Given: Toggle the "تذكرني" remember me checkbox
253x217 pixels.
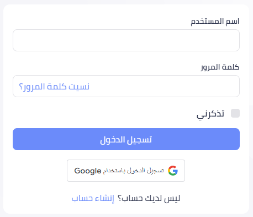Looking at the screenshot, I should [x=235, y=113].
